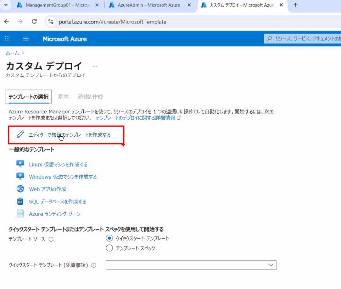Click the SQL database DB icon

point(20,201)
